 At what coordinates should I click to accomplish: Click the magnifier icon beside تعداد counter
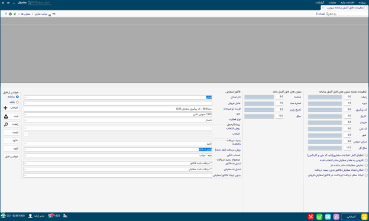tap(327, 14)
